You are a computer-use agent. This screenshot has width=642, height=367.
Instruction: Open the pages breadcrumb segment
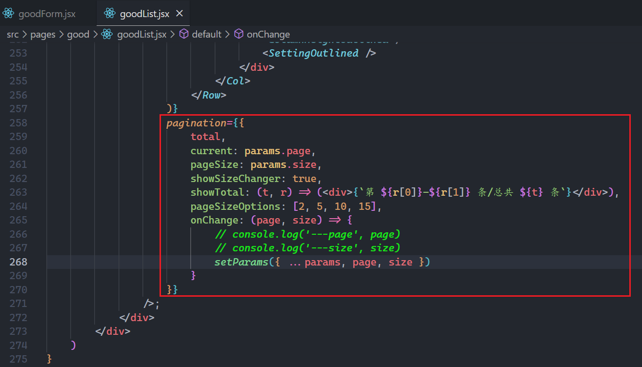pos(43,34)
